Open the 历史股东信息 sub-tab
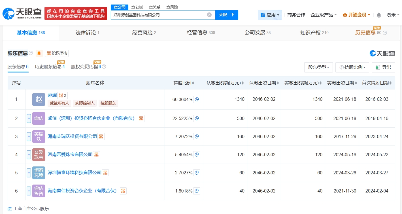Viewport: 402px width, 214px height. 50,67
